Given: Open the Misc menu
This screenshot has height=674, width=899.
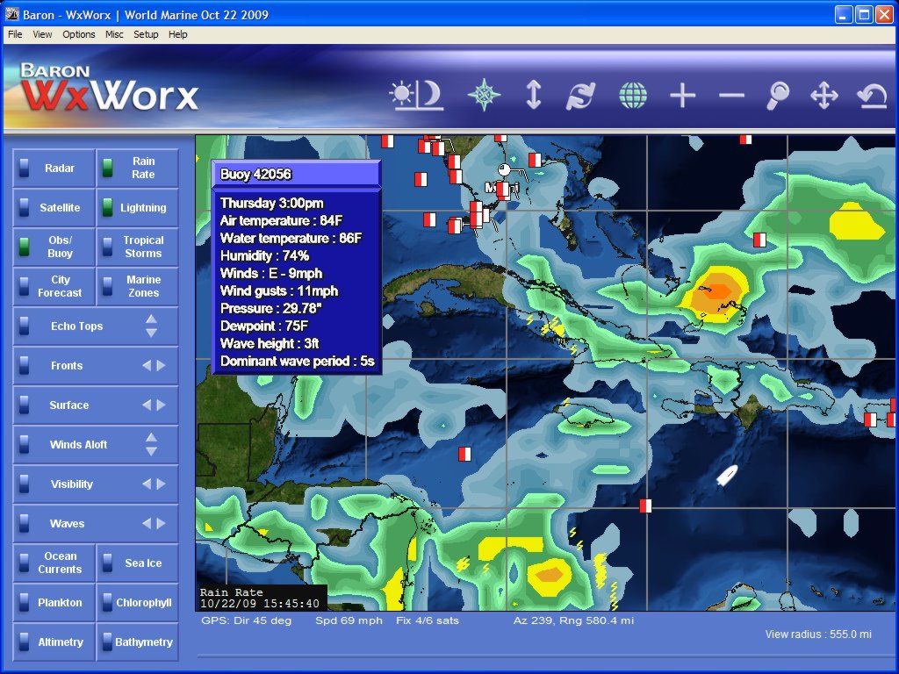Looking at the screenshot, I should [x=114, y=34].
